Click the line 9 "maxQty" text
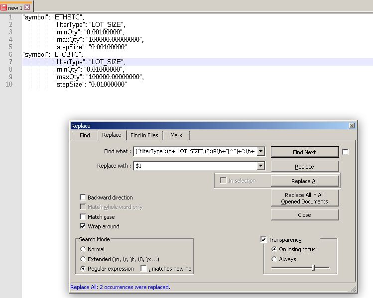 click(x=99, y=77)
